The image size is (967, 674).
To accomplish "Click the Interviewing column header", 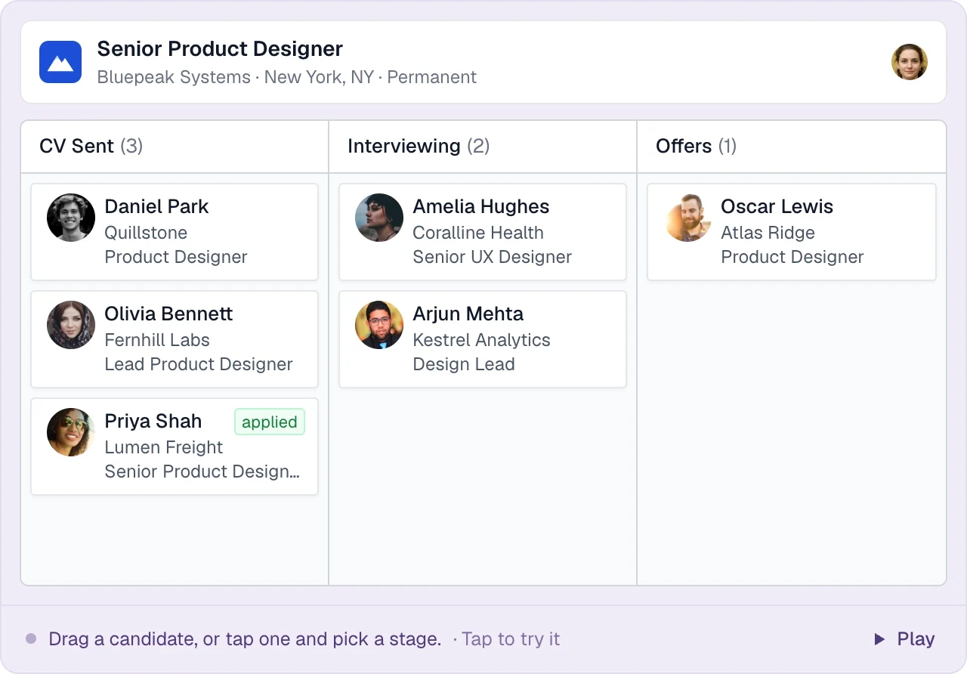I will [483, 147].
